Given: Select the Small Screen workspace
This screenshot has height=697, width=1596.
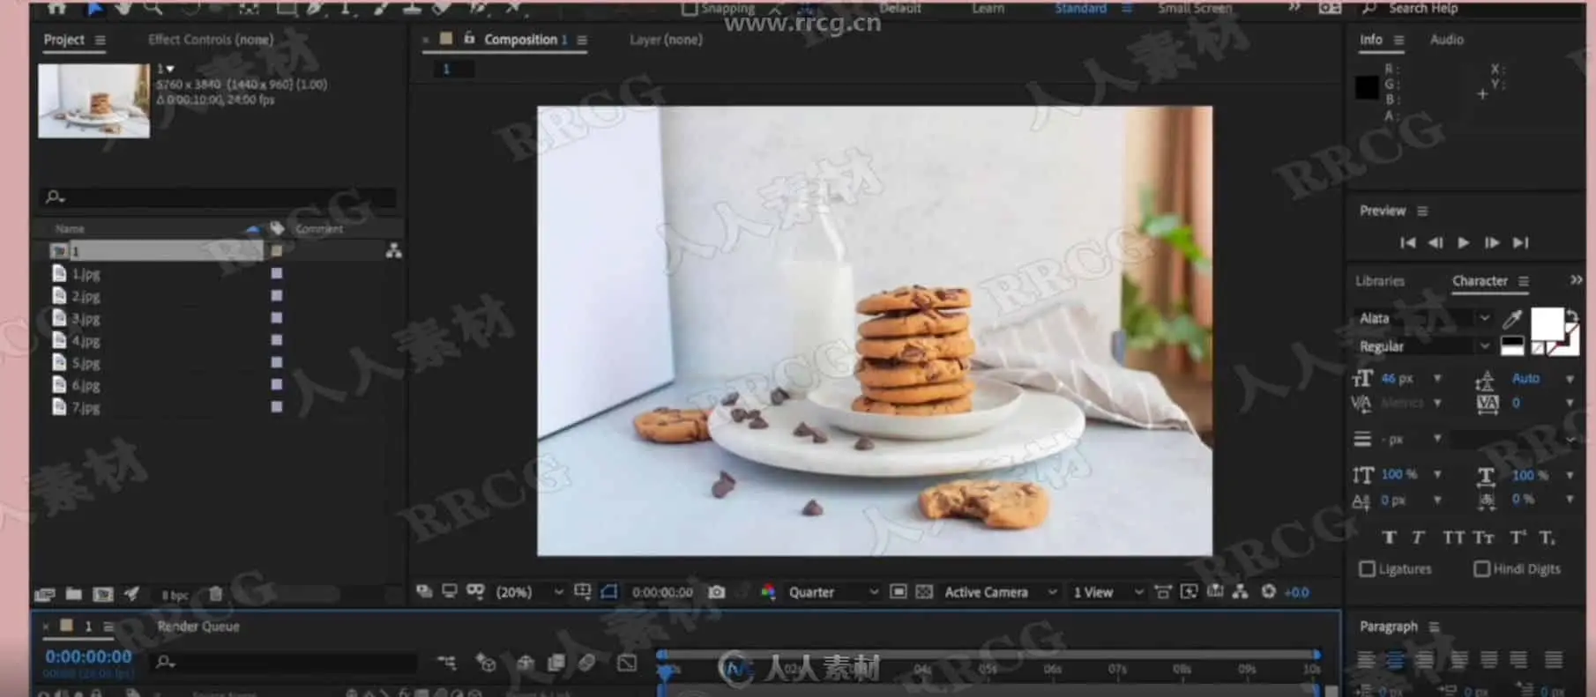Looking at the screenshot, I should (1195, 8).
